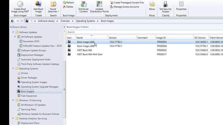Go back with the navigation arrow
This screenshot has height=125, width=223.
[13, 21]
